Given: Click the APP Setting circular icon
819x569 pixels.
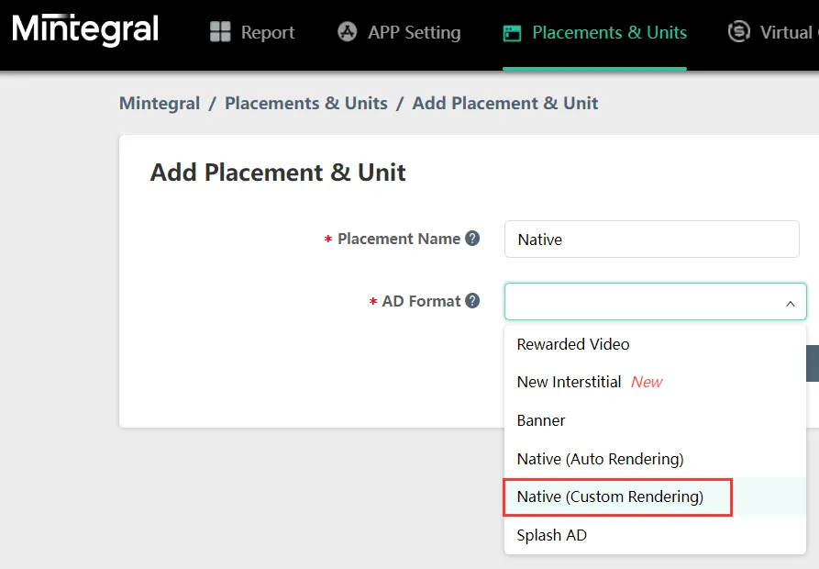Looking at the screenshot, I should click(x=347, y=31).
